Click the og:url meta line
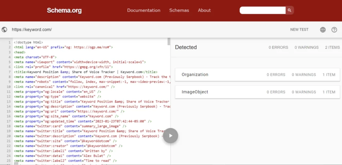Image resolution: width=342 pixels, height=165 pixels. (x=69, y=111)
